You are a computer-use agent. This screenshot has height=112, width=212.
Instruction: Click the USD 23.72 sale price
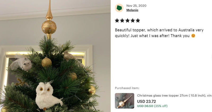(147, 101)
